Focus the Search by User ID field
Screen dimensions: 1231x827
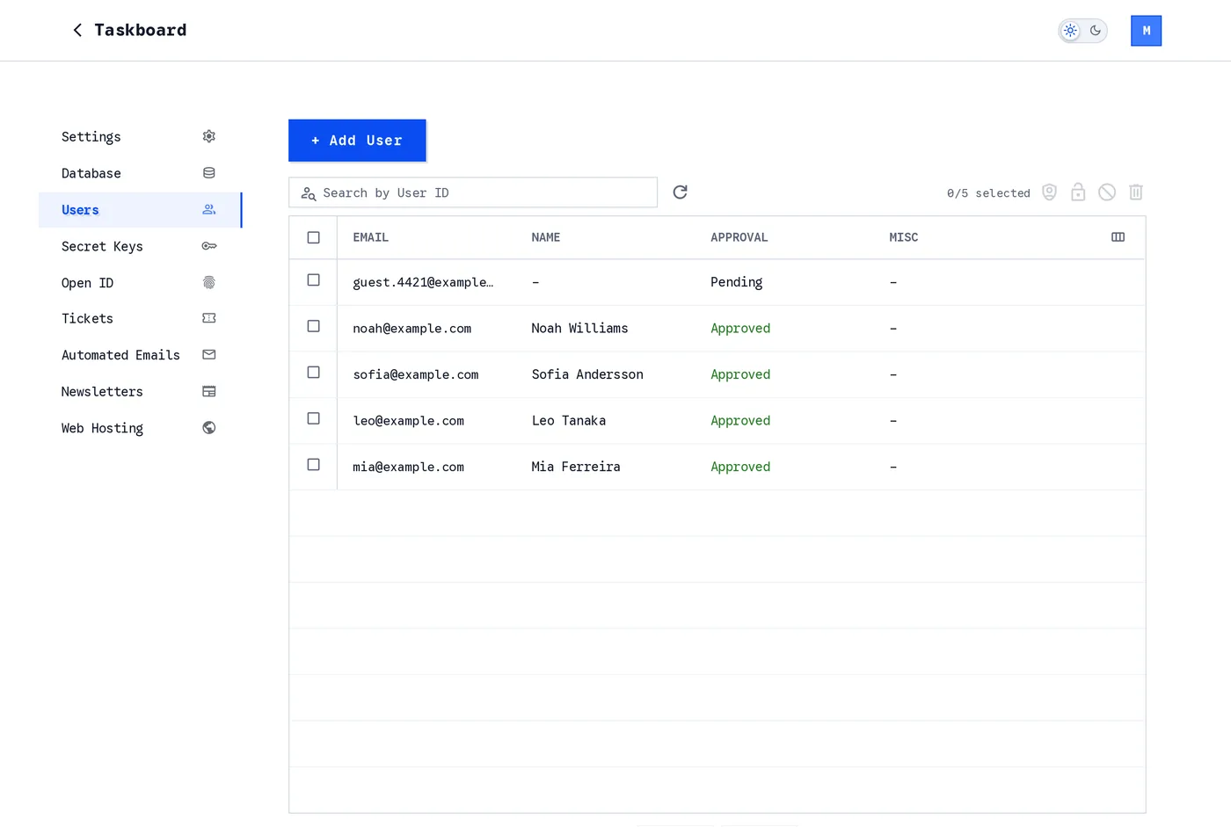point(473,192)
